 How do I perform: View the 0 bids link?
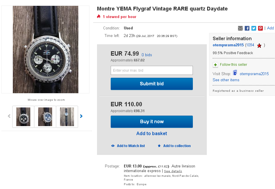tap(147, 55)
